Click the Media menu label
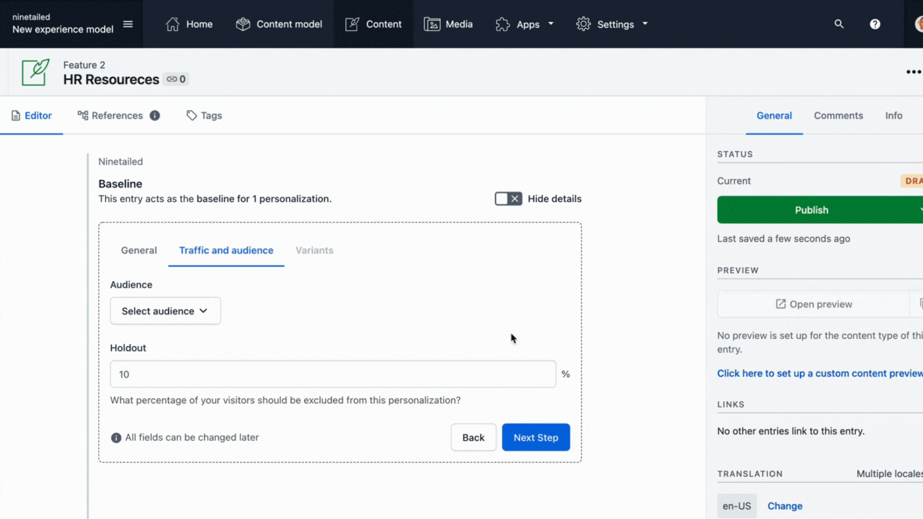Viewport: 923px width, 519px height. 459,24
